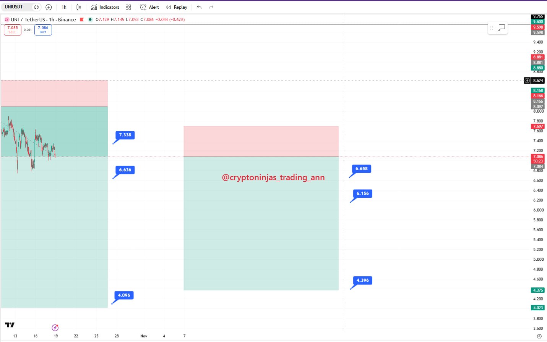Create a new Alert
The width and height of the screenshot is (547, 342).
tap(149, 7)
